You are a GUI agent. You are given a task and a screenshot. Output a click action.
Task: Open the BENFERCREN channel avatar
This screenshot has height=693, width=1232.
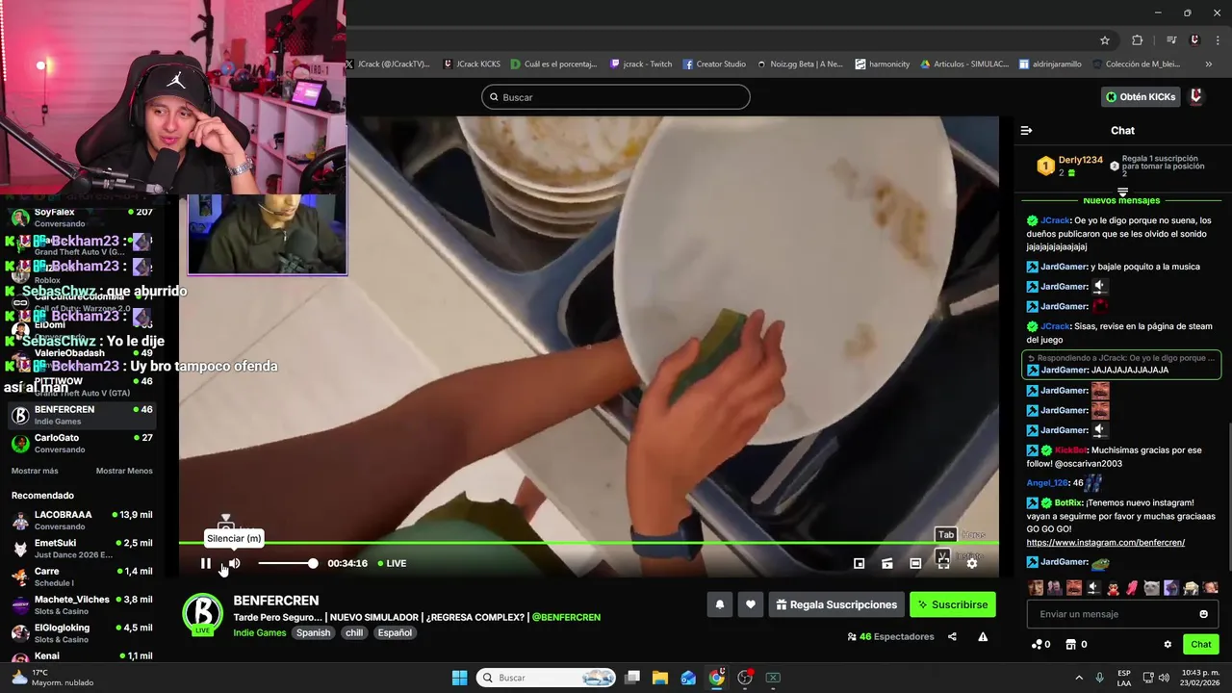coord(202,614)
